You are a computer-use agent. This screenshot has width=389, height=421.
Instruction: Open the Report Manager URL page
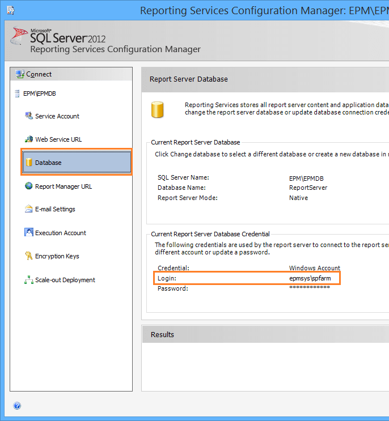coord(64,186)
